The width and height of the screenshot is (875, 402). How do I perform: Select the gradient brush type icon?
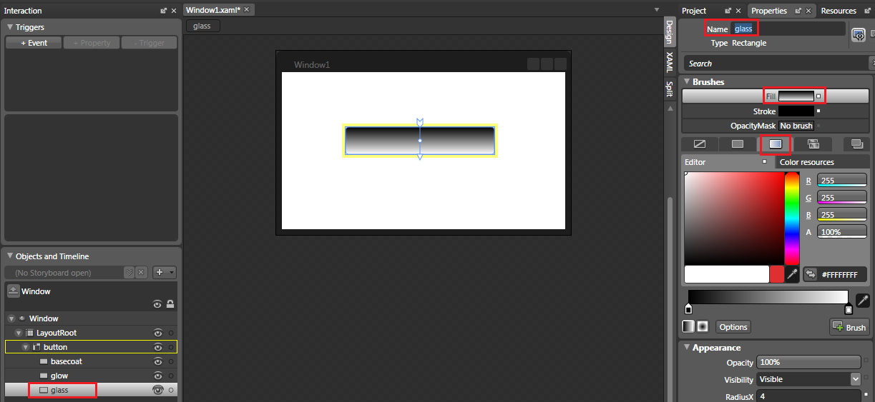pos(776,144)
